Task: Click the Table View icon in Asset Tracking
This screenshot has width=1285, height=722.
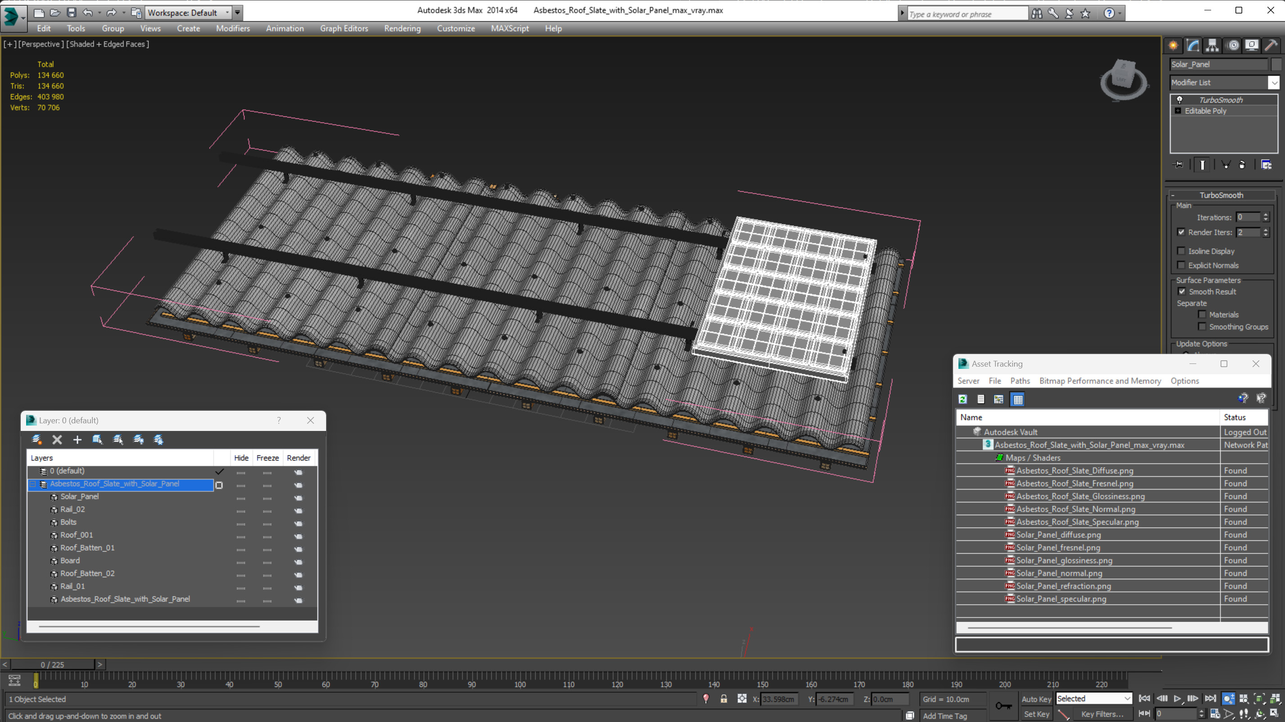Action: tap(1017, 399)
